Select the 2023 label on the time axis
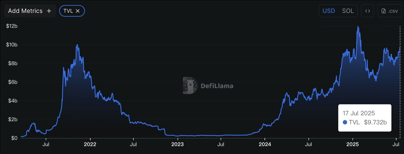Image resolution: width=404 pixels, height=154 pixels. [x=177, y=145]
